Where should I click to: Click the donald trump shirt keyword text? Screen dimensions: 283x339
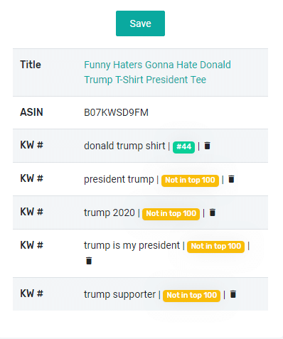[x=124, y=146]
